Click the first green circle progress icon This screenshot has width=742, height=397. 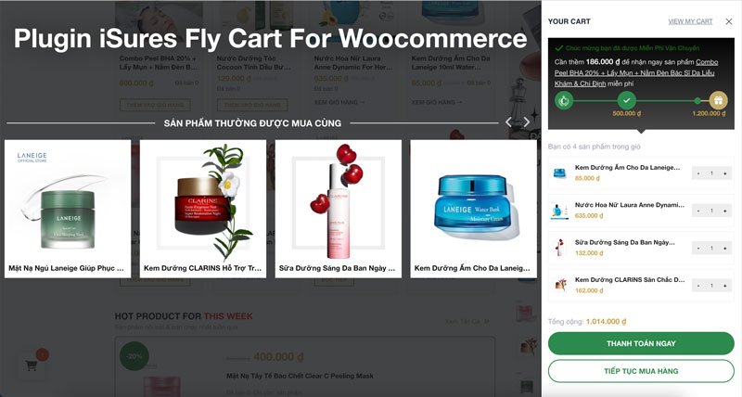point(564,100)
